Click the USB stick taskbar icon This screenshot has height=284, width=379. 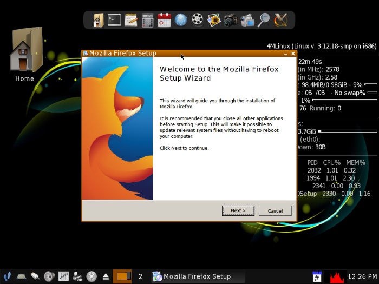35,276
